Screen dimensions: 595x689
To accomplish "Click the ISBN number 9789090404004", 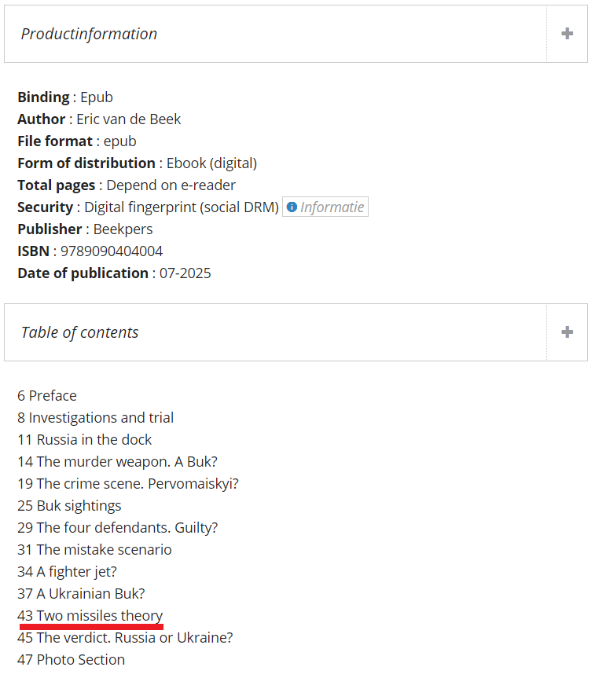I will click(112, 251).
